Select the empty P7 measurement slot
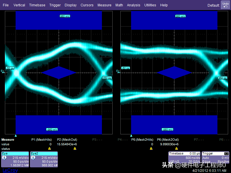 point(199,140)
